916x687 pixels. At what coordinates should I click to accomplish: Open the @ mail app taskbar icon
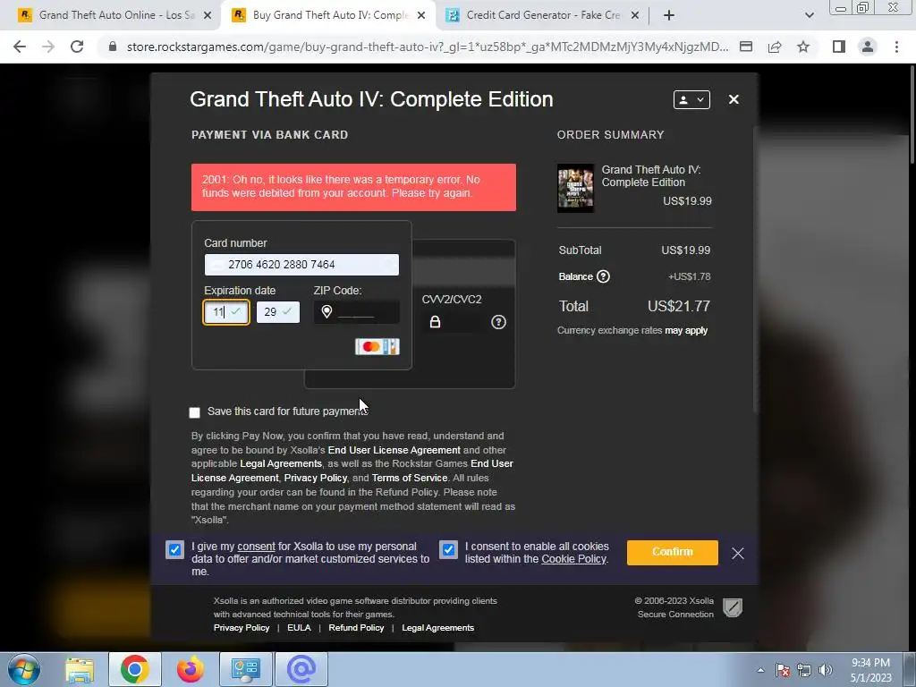[x=301, y=669]
